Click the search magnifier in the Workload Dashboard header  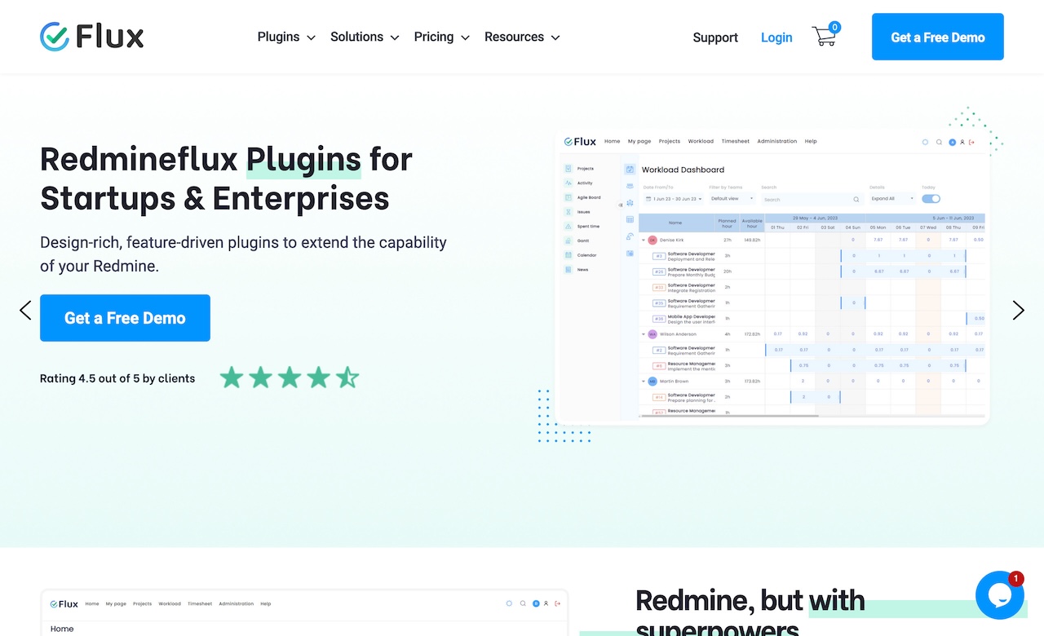[x=939, y=142]
